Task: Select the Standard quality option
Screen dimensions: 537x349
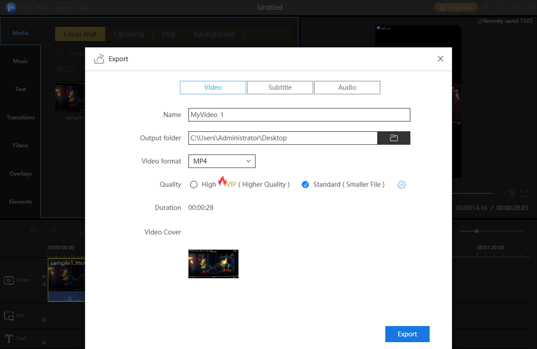Action: (x=305, y=184)
